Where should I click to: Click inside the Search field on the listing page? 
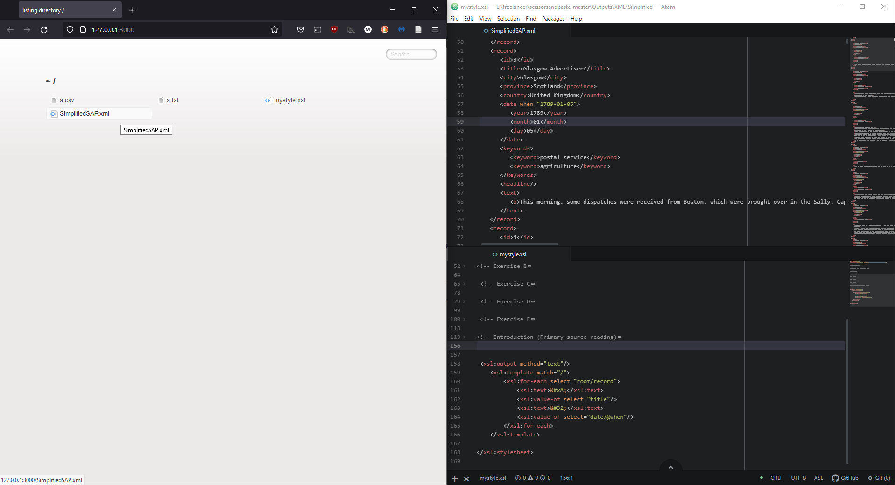410,54
